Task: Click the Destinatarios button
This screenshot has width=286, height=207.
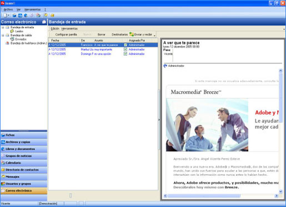Action: click(119, 34)
